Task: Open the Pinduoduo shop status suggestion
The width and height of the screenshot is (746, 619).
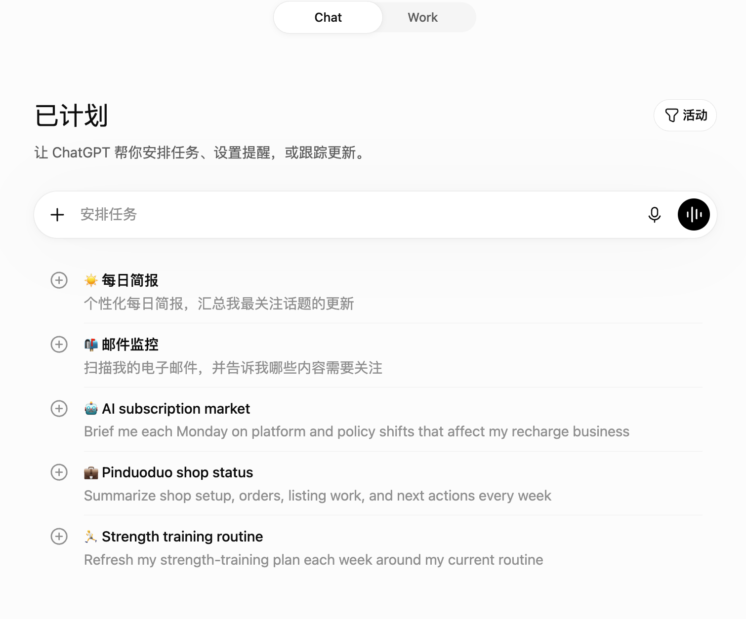Action: point(177,472)
